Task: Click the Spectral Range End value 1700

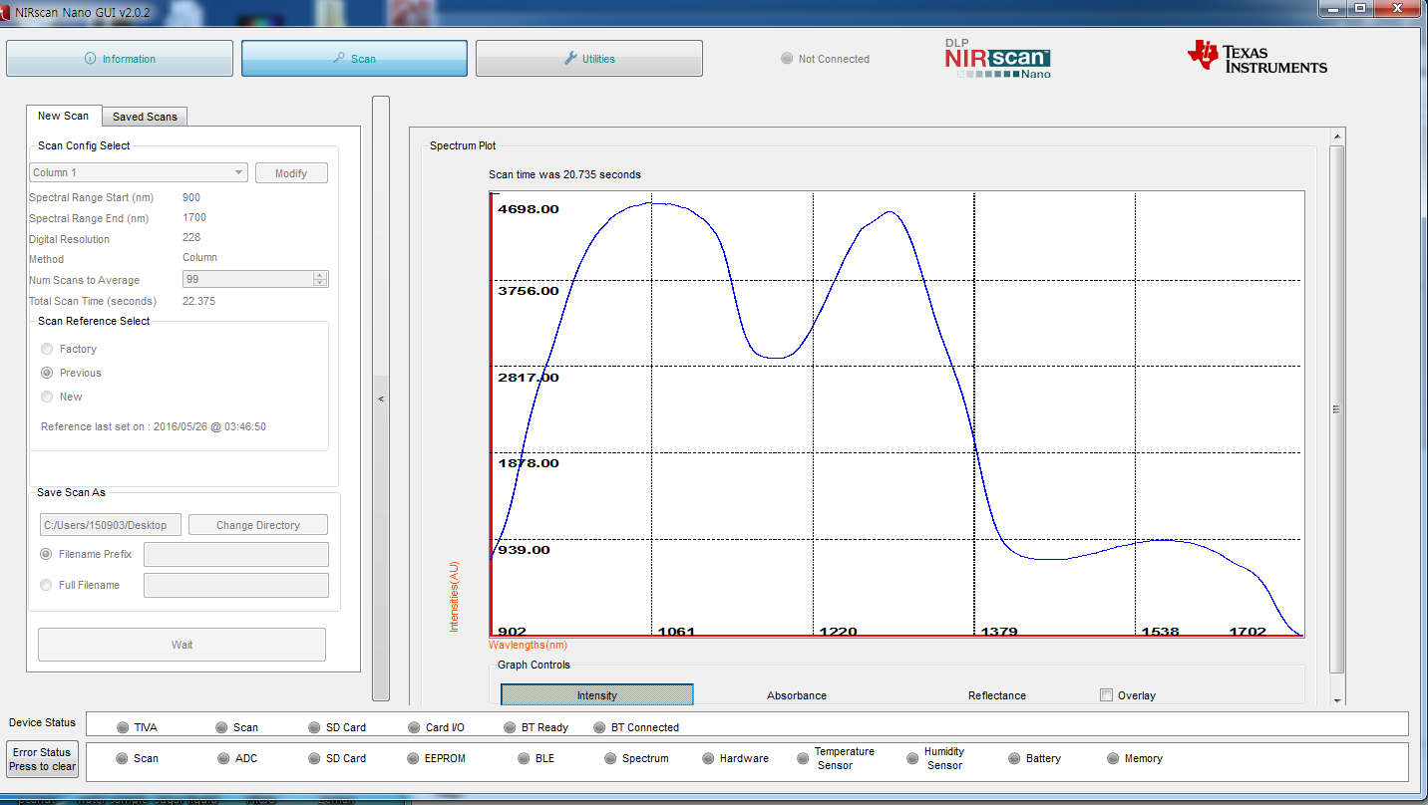Action: coord(194,217)
